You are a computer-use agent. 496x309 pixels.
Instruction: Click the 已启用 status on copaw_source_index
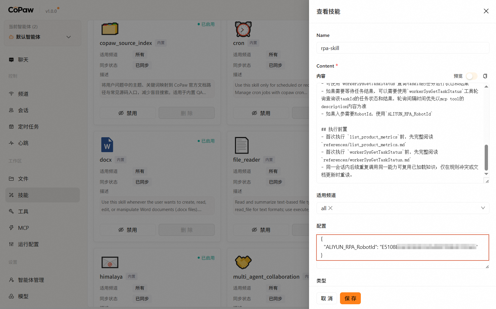pos(206,24)
